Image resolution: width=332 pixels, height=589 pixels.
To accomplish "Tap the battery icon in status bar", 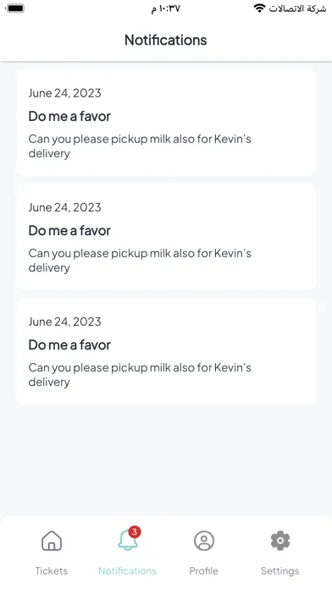I will point(15,8).
